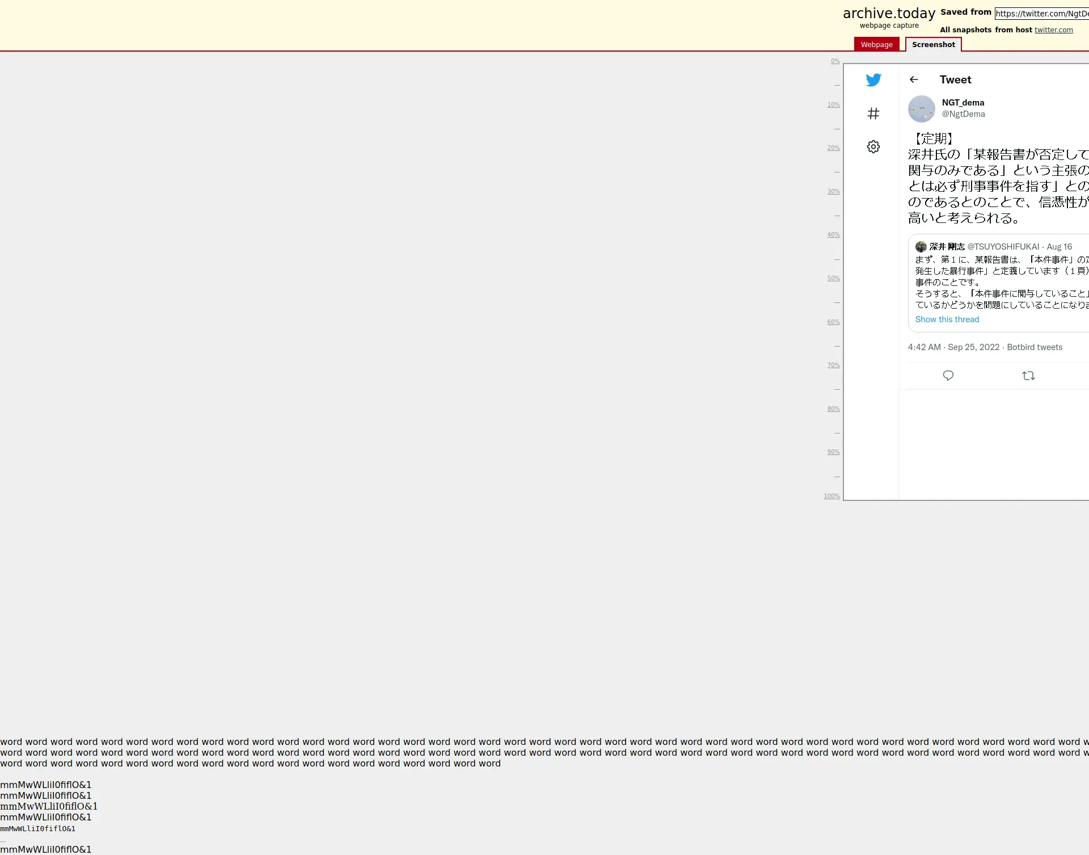Click the 4:42 AM Sep 25, 2022 timestamp
The image size is (1089, 855).
(x=953, y=347)
